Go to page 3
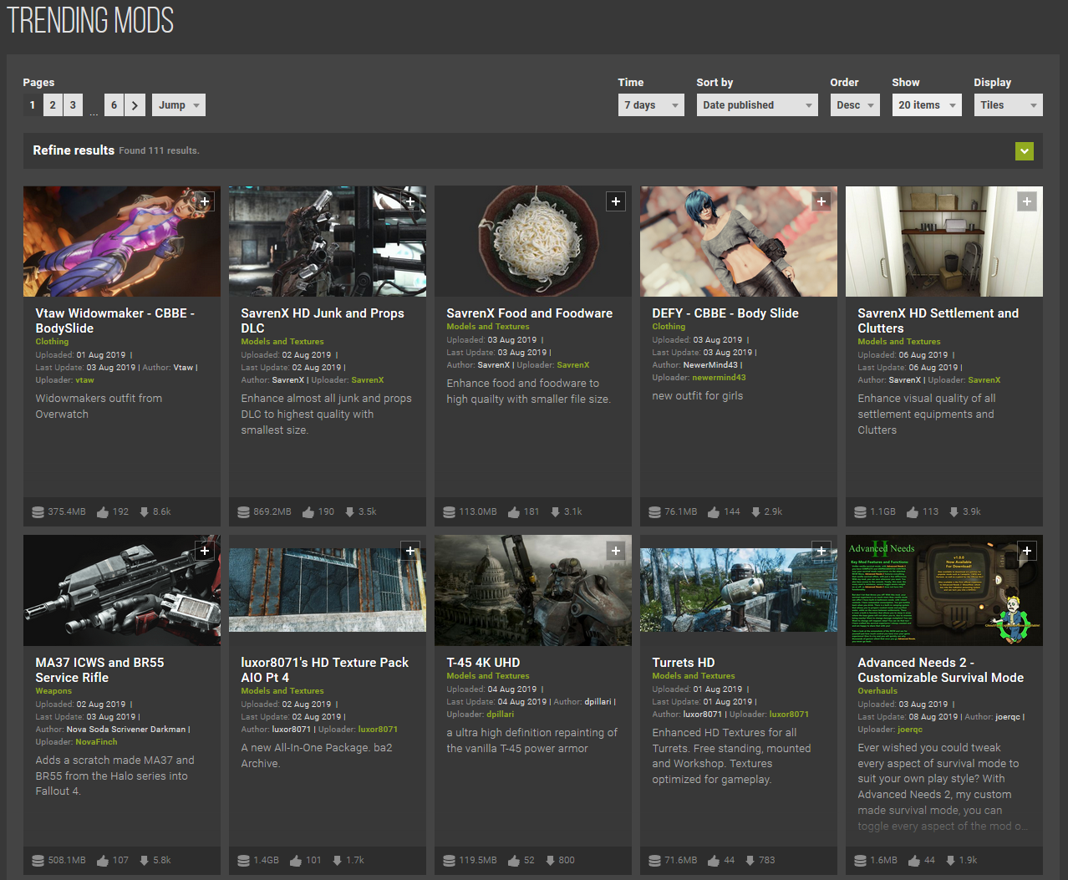 [x=73, y=104]
